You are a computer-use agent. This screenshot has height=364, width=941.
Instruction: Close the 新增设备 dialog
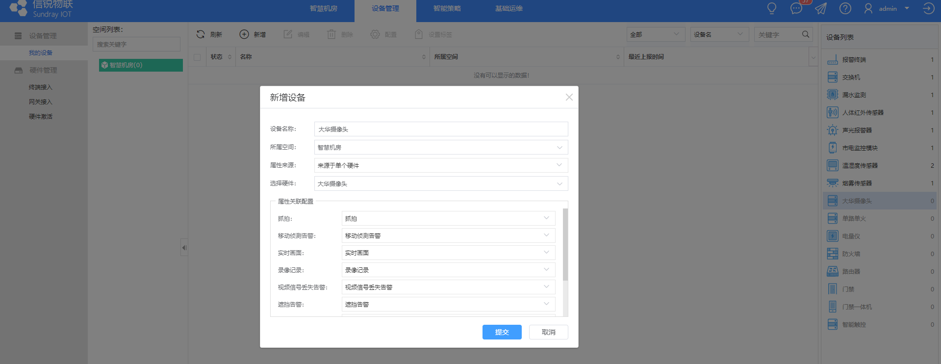pyautogui.click(x=569, y=97)
